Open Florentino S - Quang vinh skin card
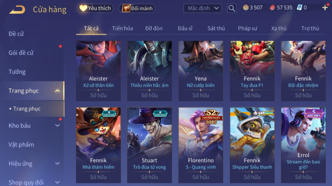Viewport: 332px width, 186px height. point(201,145)
